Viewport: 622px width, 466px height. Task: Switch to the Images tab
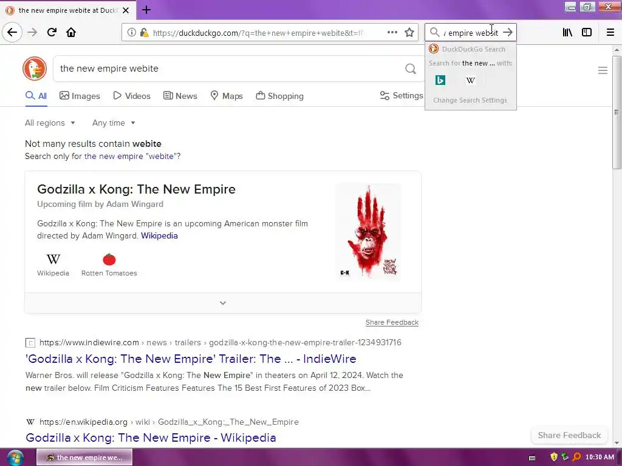tap(80, 96)
